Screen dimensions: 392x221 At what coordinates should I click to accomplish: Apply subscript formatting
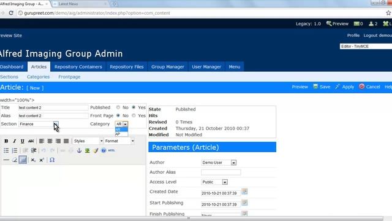[x=33, y=160]
